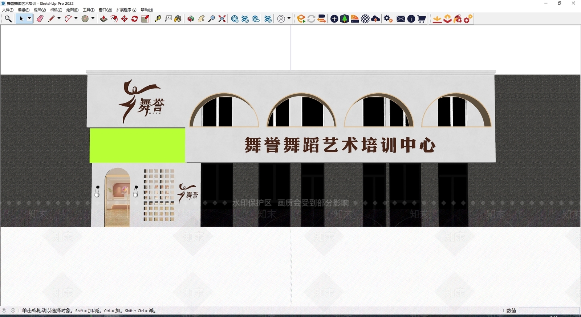The width and height of the screenshot is (581, 317).
Task: Open the 绘图(R) menu
Action: (x=72, y=10)
